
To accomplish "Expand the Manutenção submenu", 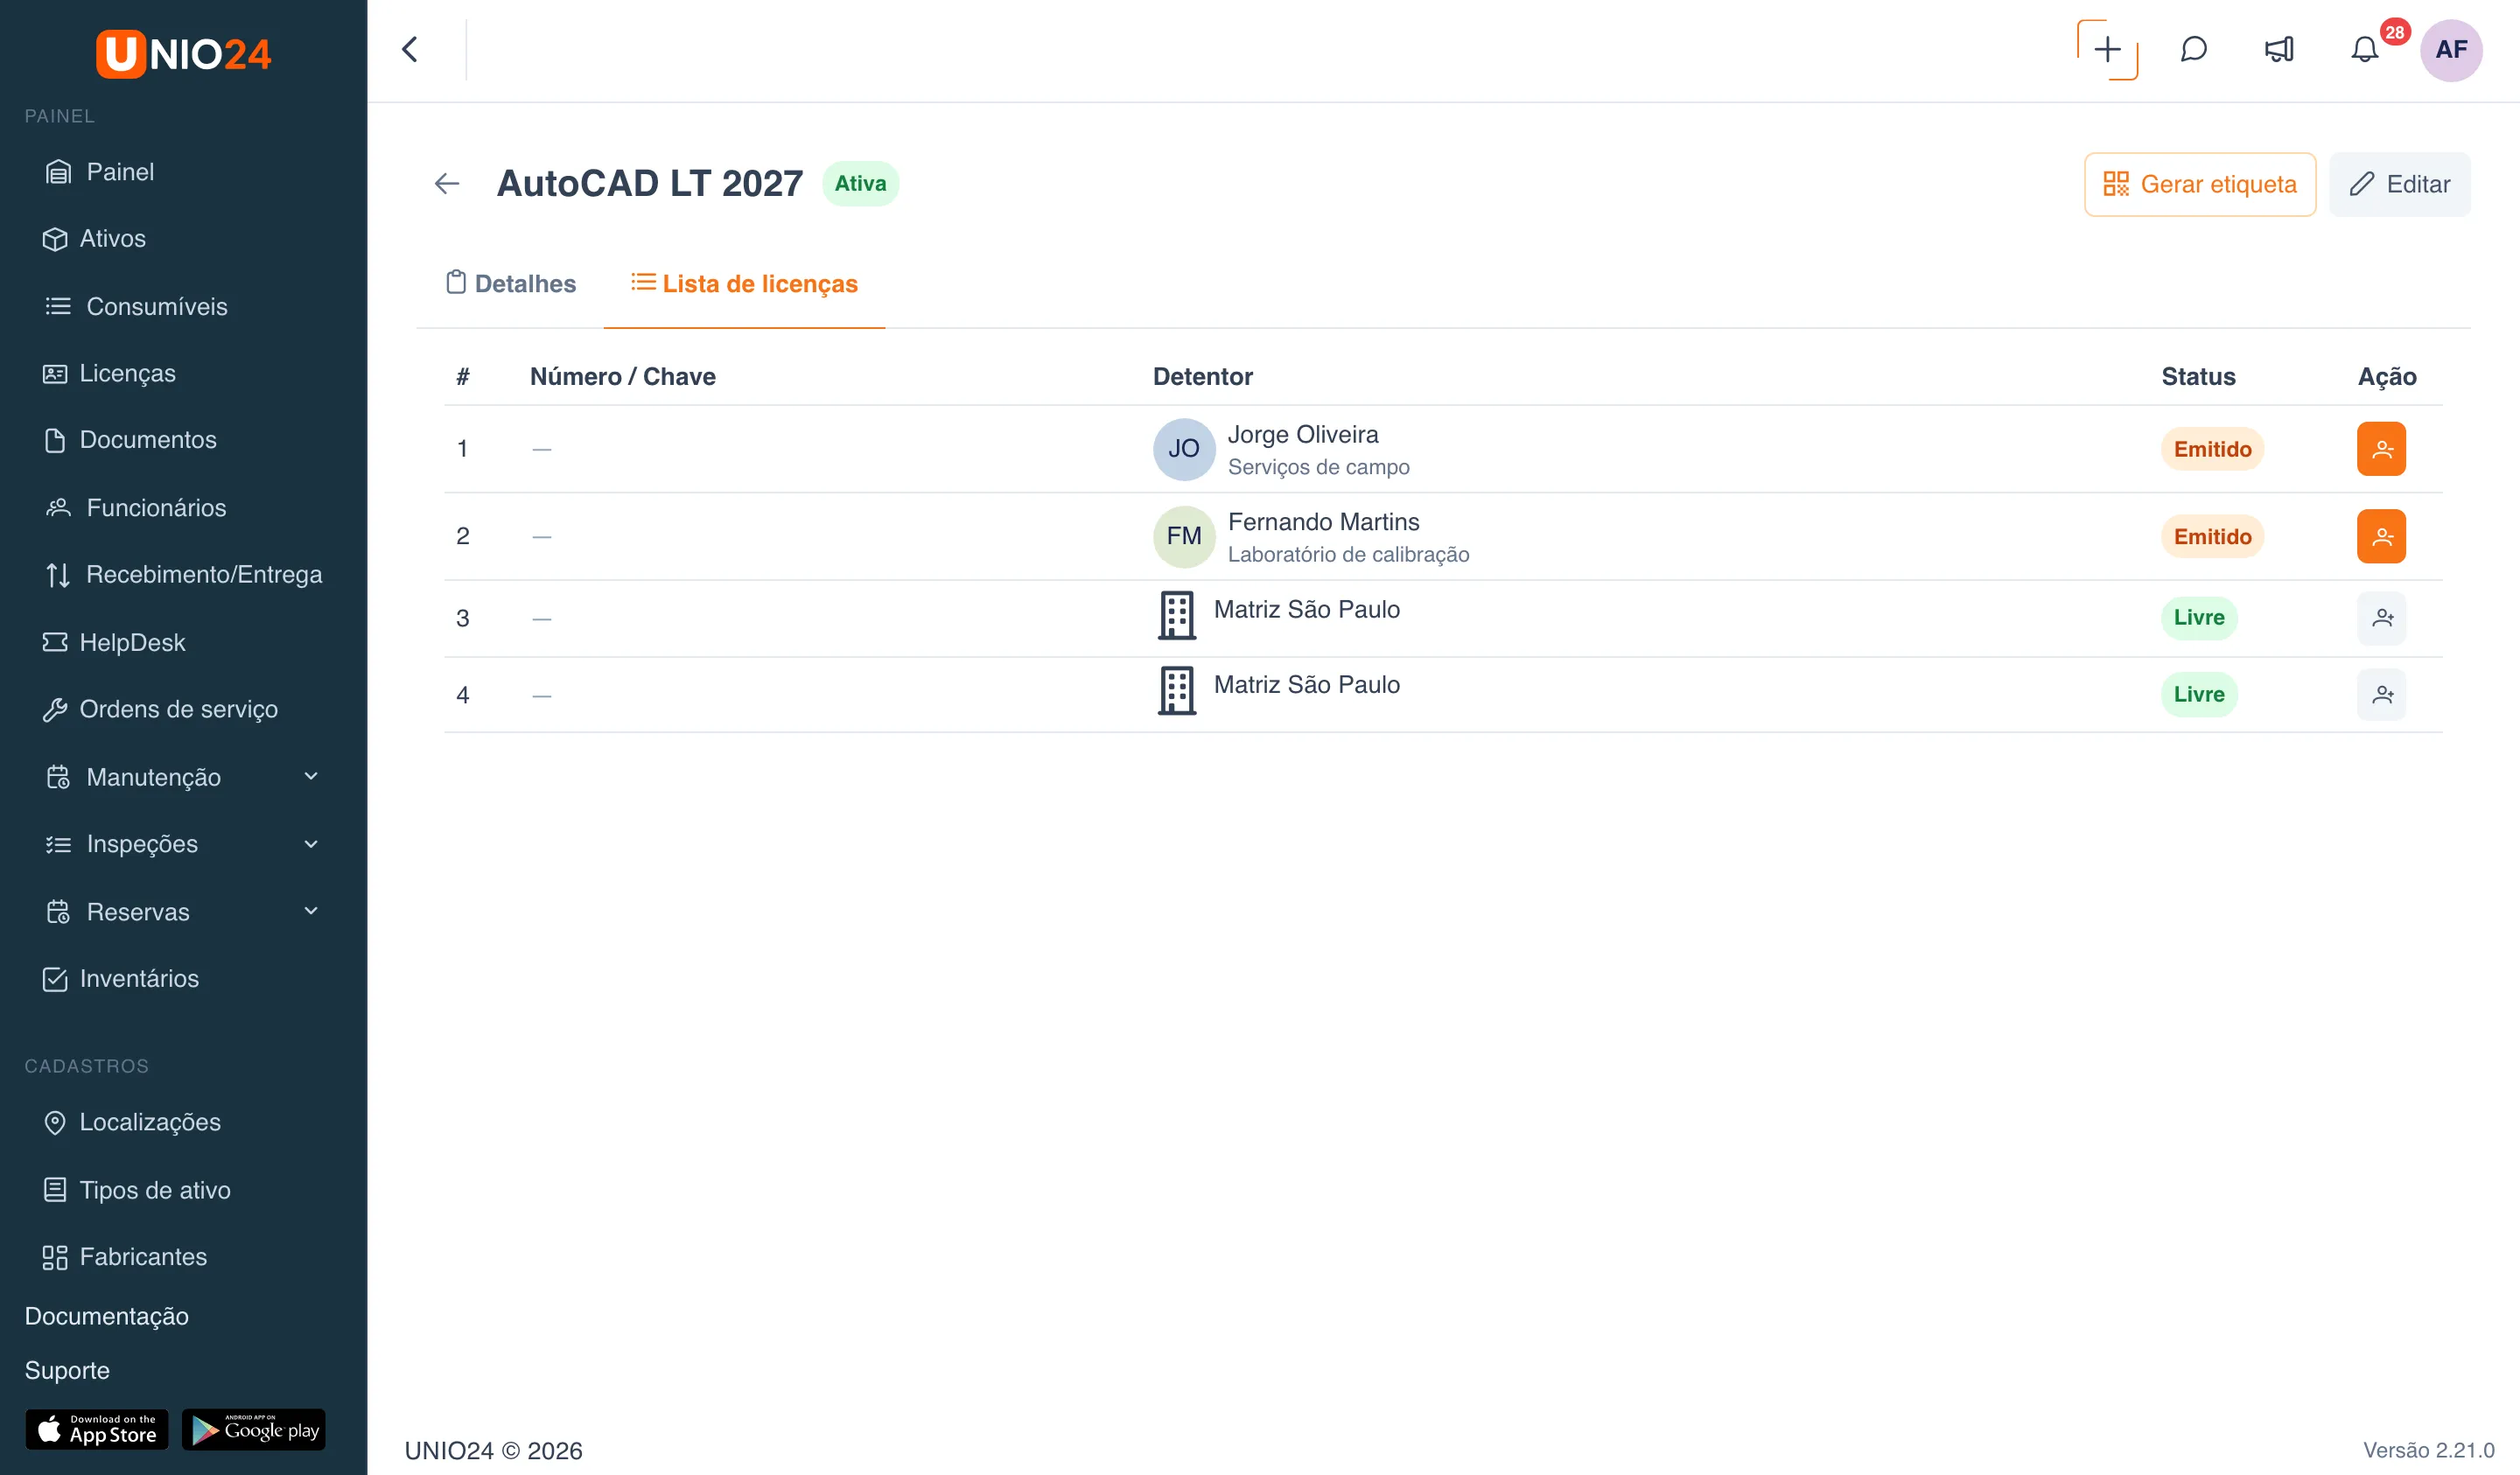I will coord(311,777).
